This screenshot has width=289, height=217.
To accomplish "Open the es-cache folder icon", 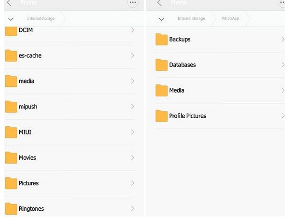I will (x=11, y=55).
